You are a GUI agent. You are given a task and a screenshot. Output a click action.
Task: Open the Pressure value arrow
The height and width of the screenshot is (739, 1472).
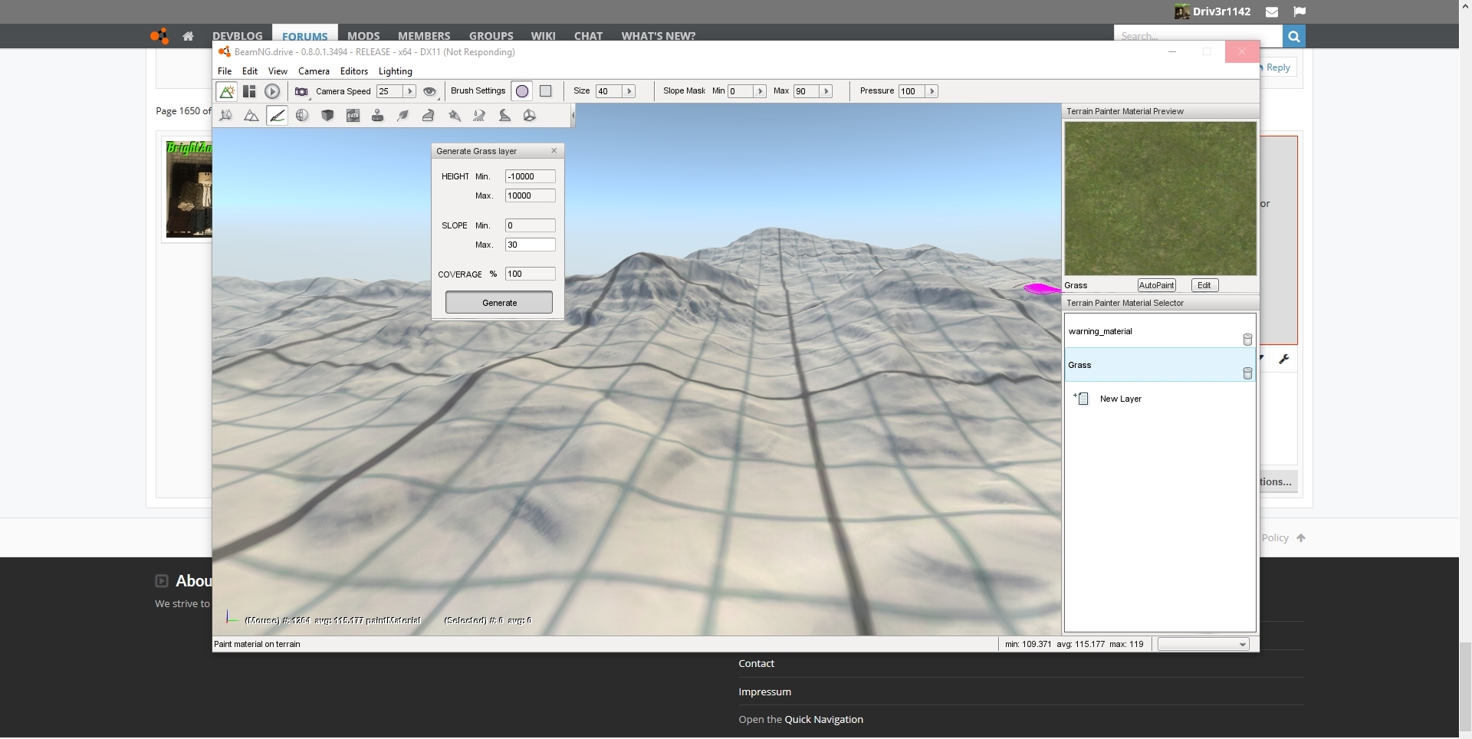pyautogui.click(x=932, y=91)
